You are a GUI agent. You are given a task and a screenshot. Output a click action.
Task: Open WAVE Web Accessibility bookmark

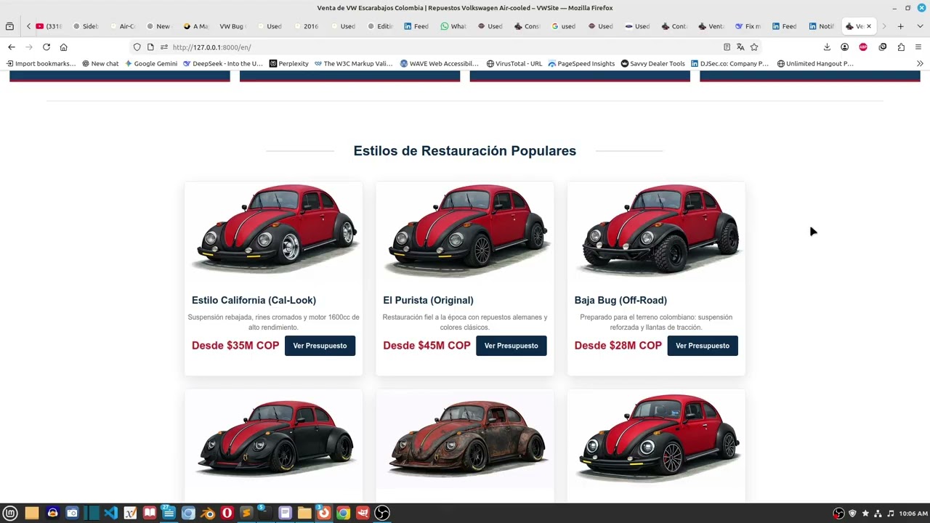coord(440,64)
